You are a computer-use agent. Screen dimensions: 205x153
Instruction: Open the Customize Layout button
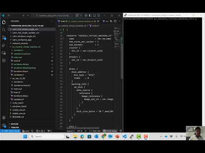point(86,15)
